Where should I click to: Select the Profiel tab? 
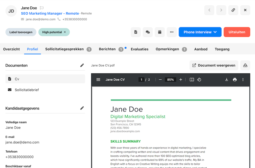click(x=33, y=49)
